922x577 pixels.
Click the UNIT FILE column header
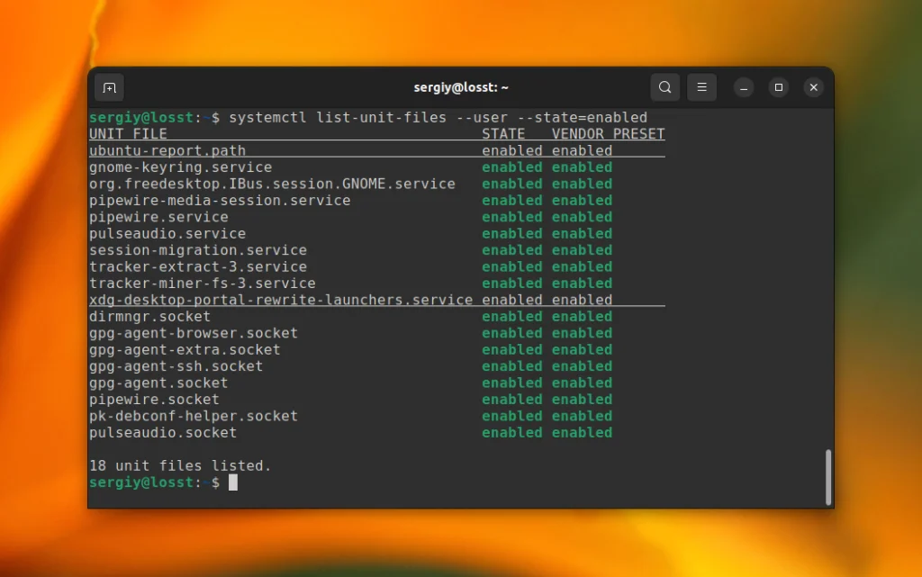click(x=128, y=134)
